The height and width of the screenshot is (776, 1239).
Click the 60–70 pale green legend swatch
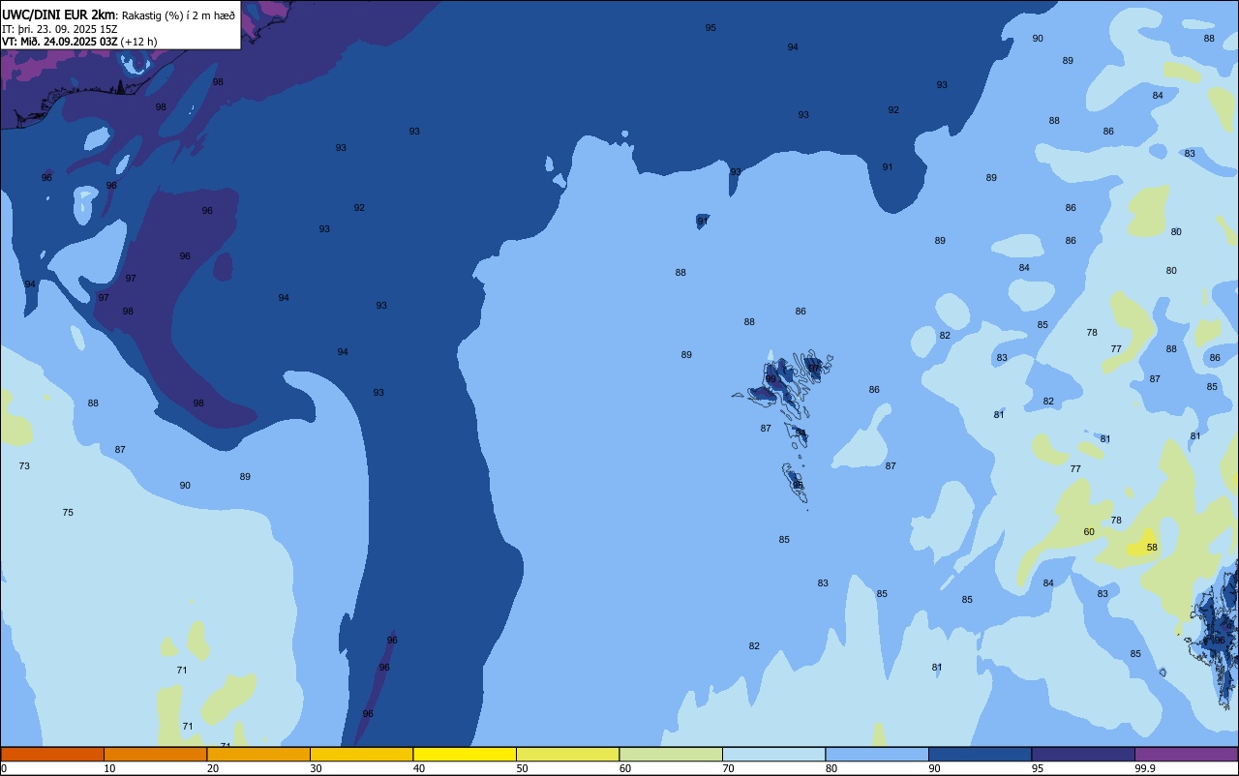(x=671, y=754)
